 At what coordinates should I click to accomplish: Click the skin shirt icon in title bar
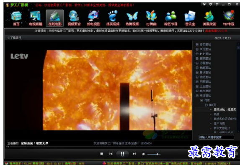pyautogui.click(x=204, y=5)
